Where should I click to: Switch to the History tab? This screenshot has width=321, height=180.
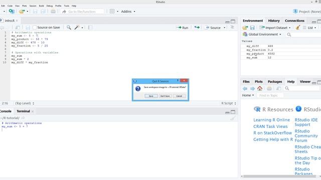(x=274, y=20)
